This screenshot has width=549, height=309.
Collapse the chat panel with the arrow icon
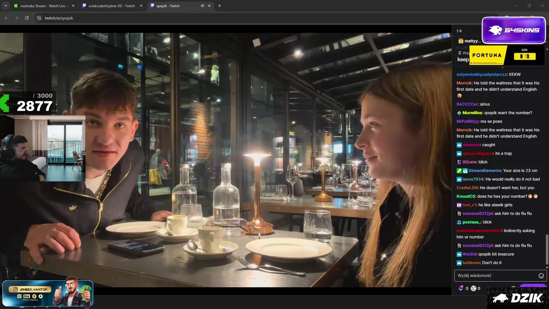tap(459, 31)
